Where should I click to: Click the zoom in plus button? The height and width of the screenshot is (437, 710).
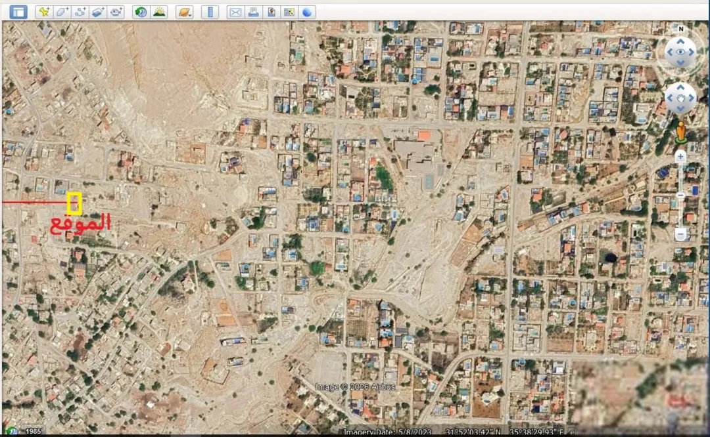680,157
